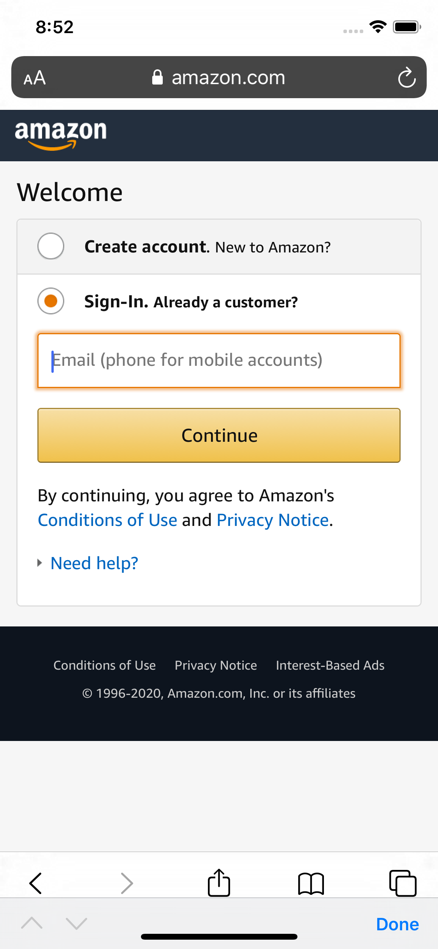Select the Sign-In radio option

pos(50,301)
